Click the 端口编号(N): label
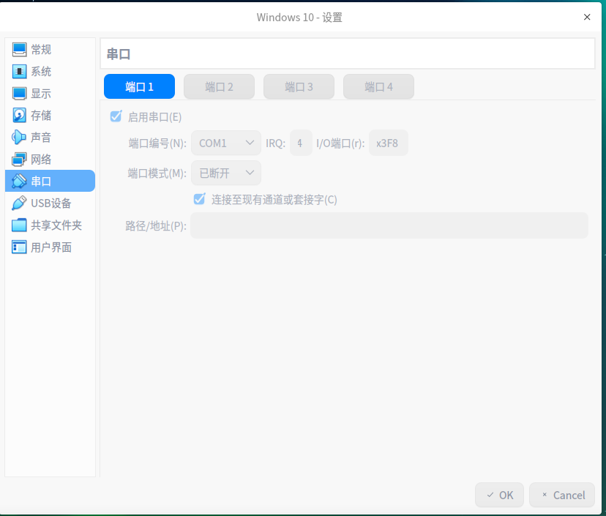606x516 pixels. coord(157,143)
